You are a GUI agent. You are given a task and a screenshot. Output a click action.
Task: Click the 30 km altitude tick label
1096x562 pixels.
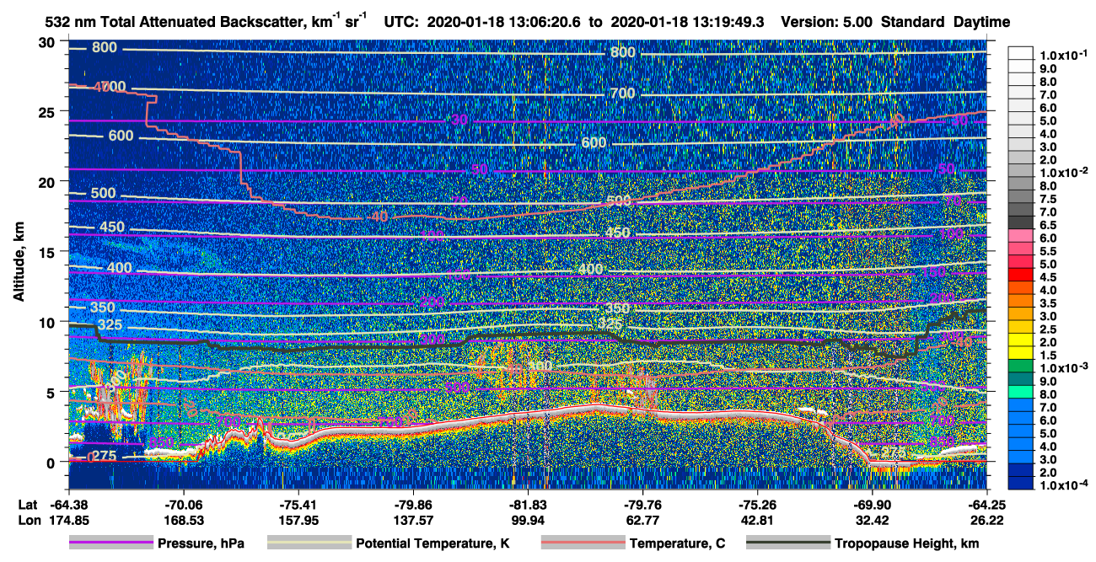click(x=48, y=41)
